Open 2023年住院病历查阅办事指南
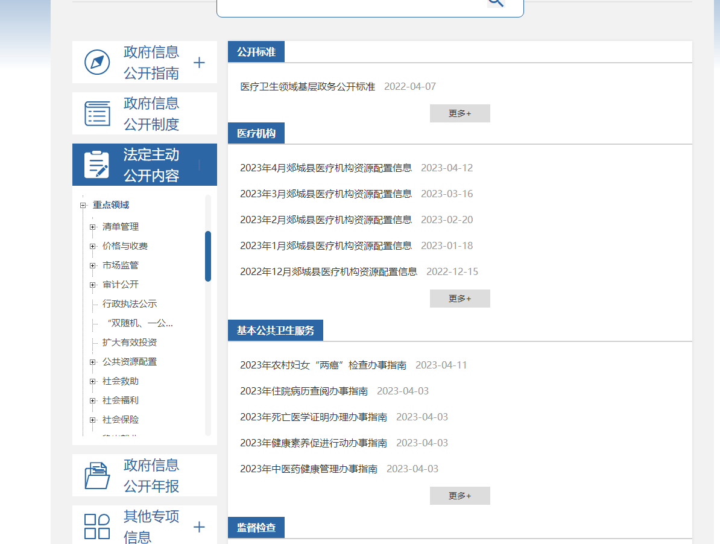Image resolution: width=720 pixels, height=544 pixels. coord(304,391)
